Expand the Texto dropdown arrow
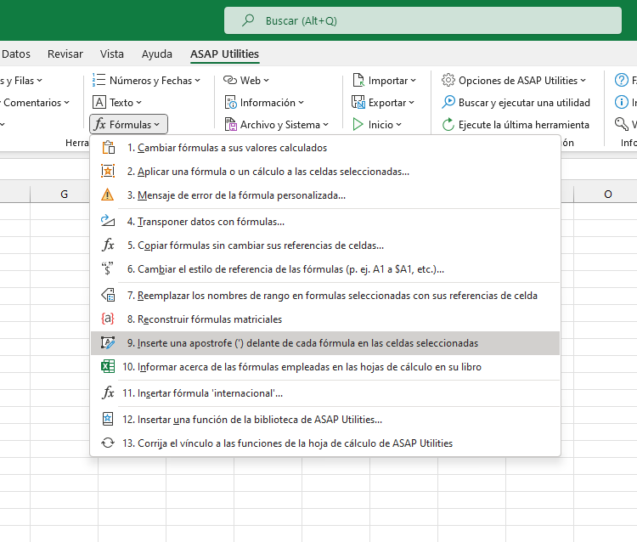The image size is (637, 542). click(x=138, y=103)
